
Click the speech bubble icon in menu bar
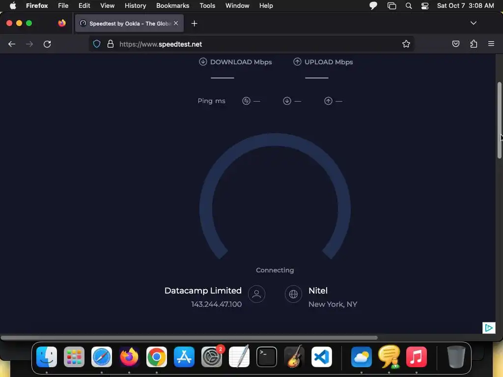[x=373, y=5]
